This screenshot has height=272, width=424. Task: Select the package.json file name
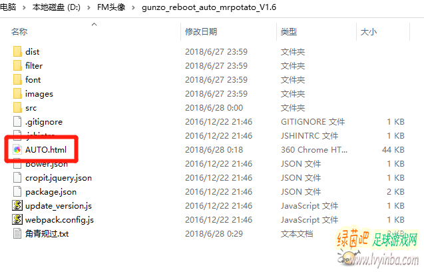51,192
